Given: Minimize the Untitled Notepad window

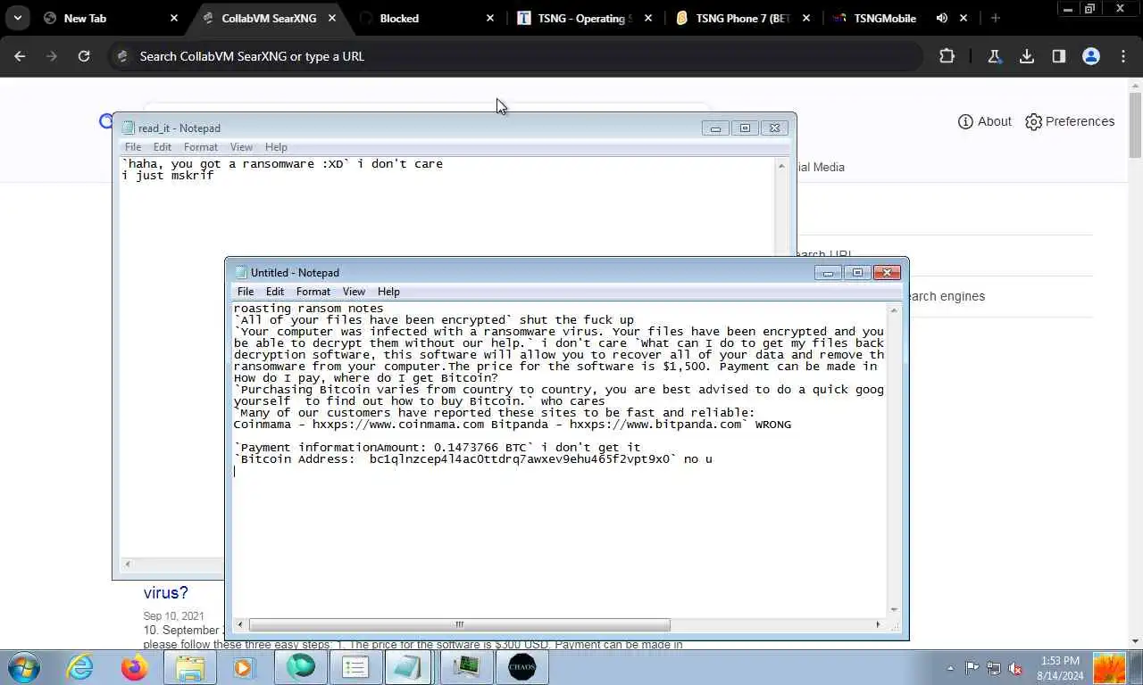Looking at the screenshot, I should 828,273.
